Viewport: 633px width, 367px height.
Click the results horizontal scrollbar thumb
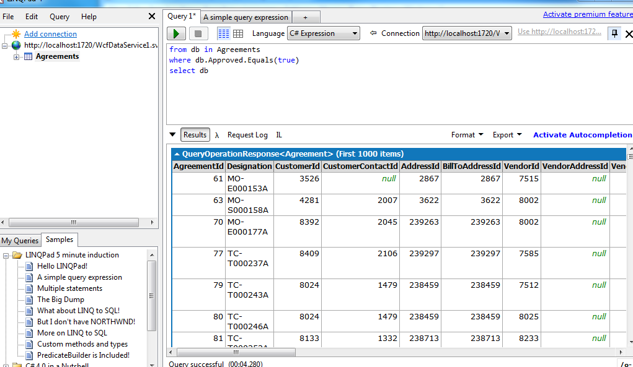point(236,353)
